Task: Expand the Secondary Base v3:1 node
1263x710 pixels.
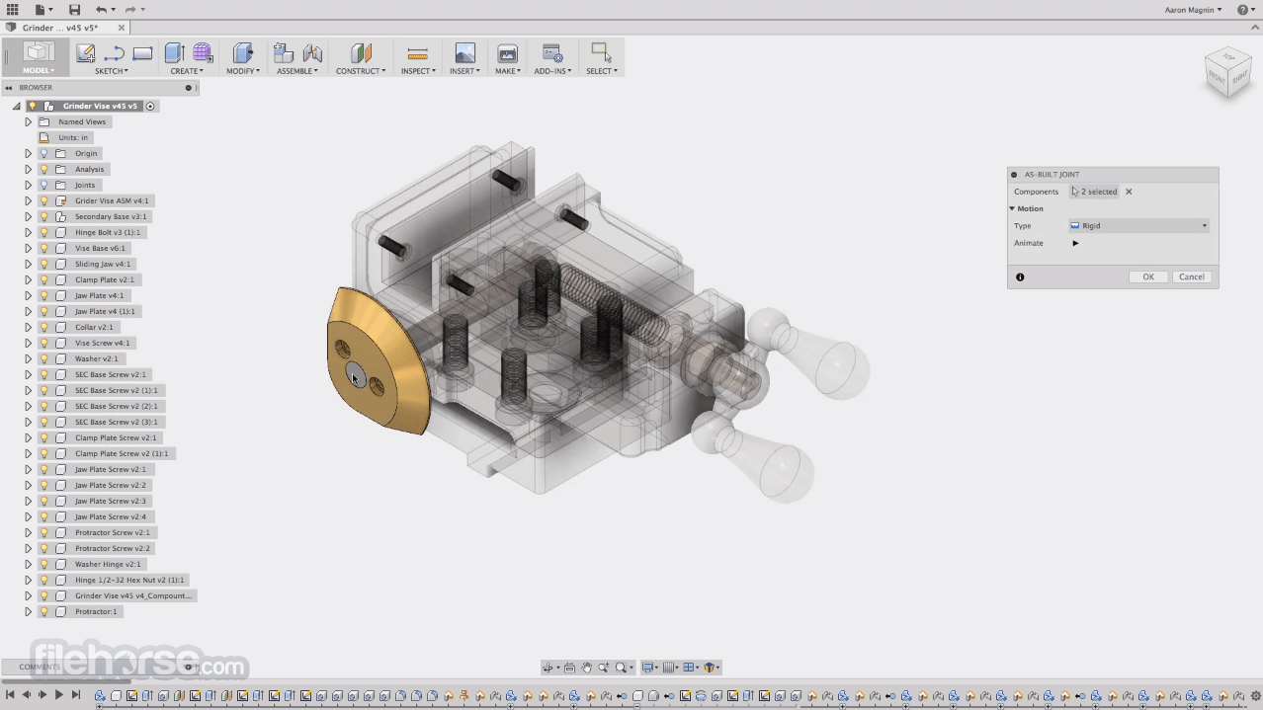Action: (x=28, y=216)
